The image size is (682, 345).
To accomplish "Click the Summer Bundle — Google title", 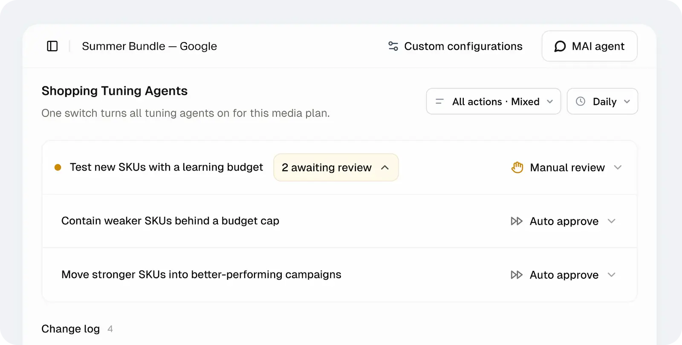I will (149, 46).
